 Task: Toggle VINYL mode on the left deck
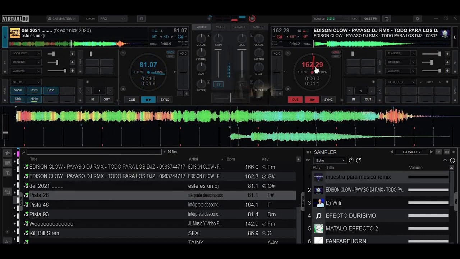point(171,52)
